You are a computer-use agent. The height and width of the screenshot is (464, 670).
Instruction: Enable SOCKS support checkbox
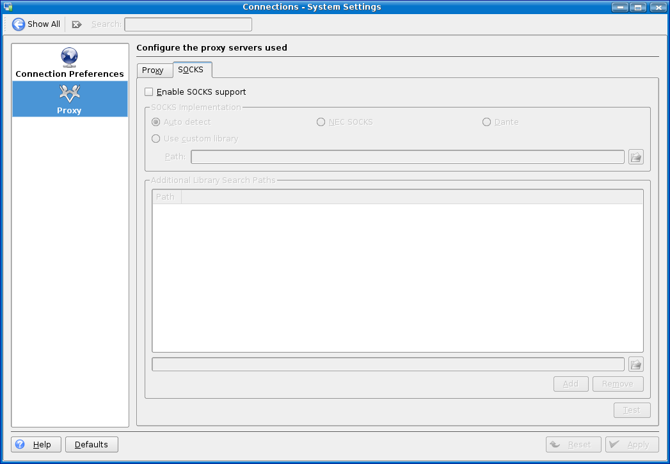[x=149, y=92]
